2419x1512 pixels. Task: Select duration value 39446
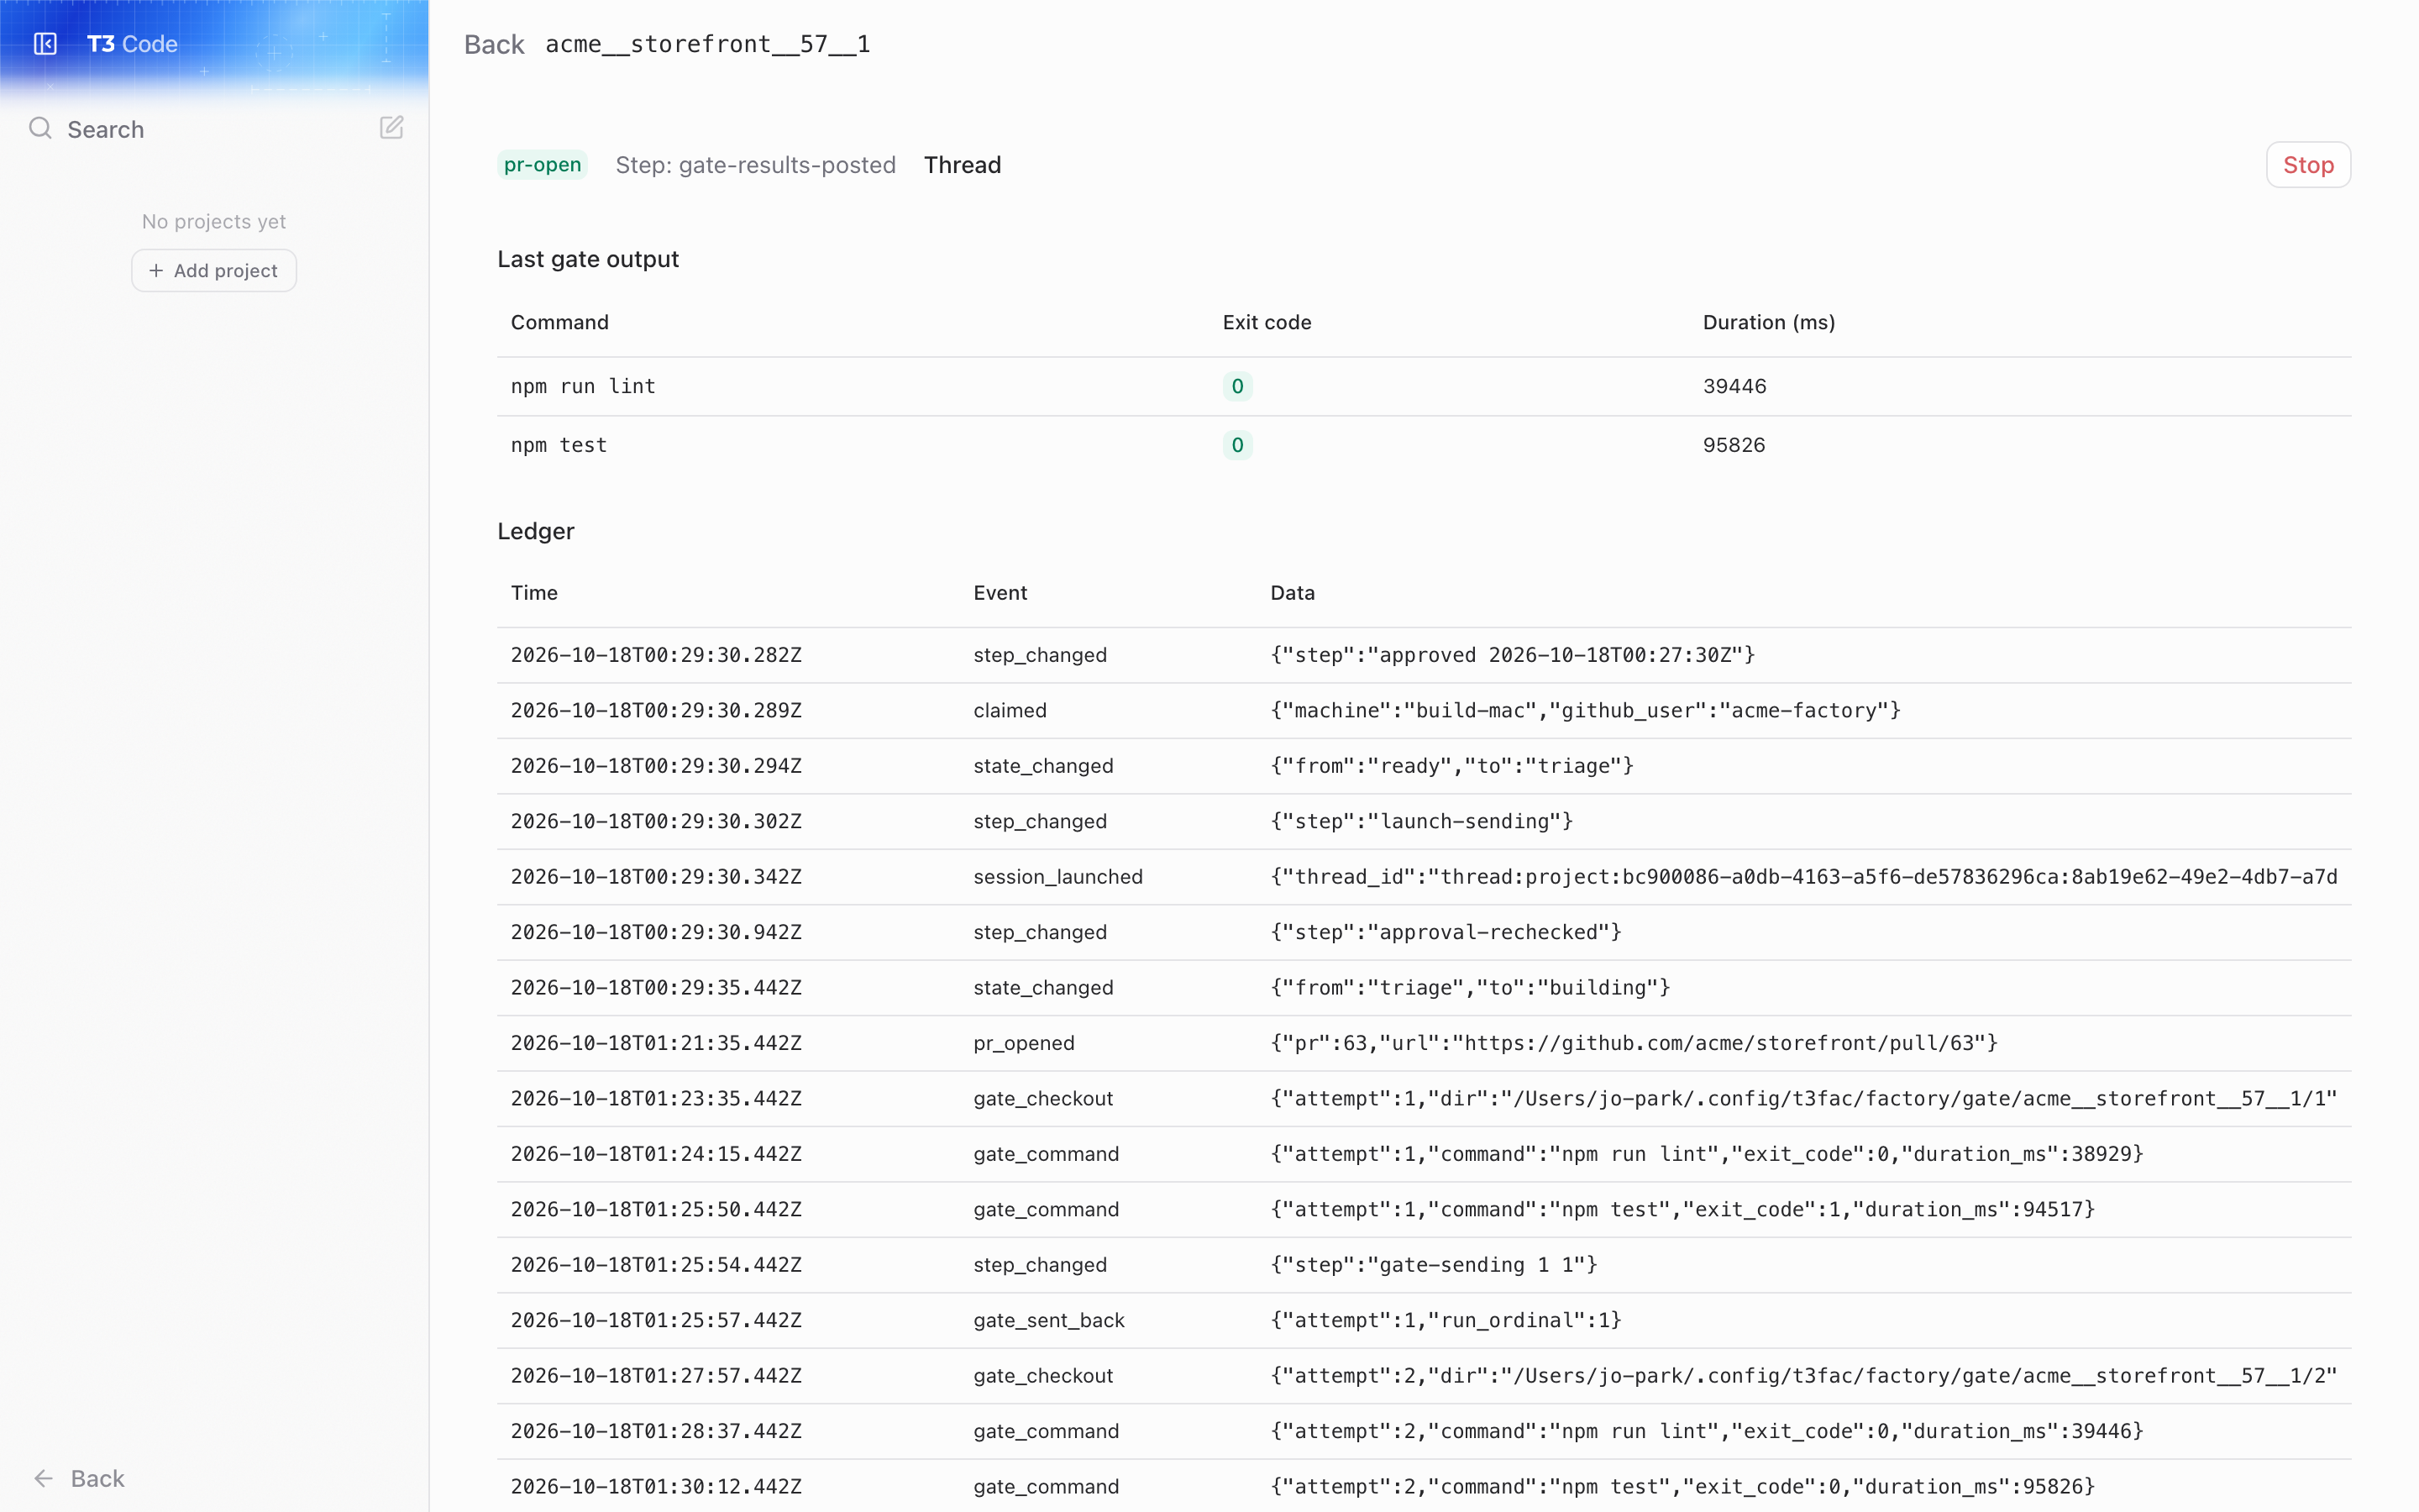[1734, 386]
